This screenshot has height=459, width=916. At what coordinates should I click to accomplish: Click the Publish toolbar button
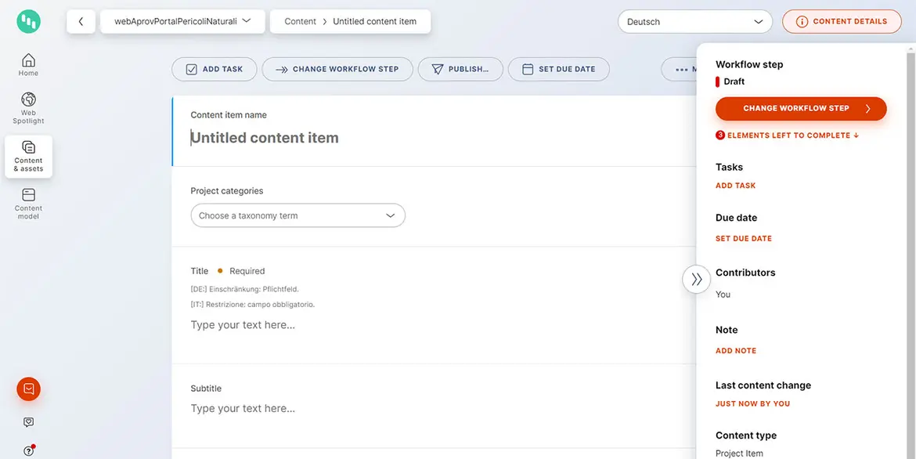459,69
